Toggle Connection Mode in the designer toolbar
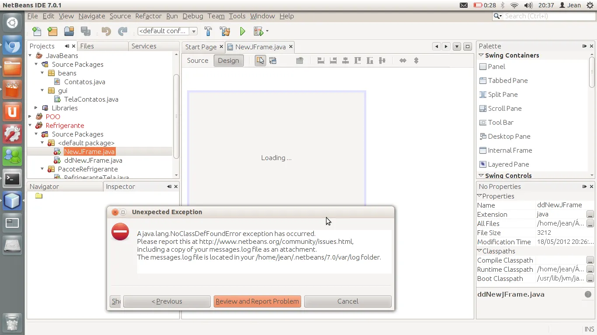Image resolution: width=597 pixels, height=335 pixels. pos(273,61)
